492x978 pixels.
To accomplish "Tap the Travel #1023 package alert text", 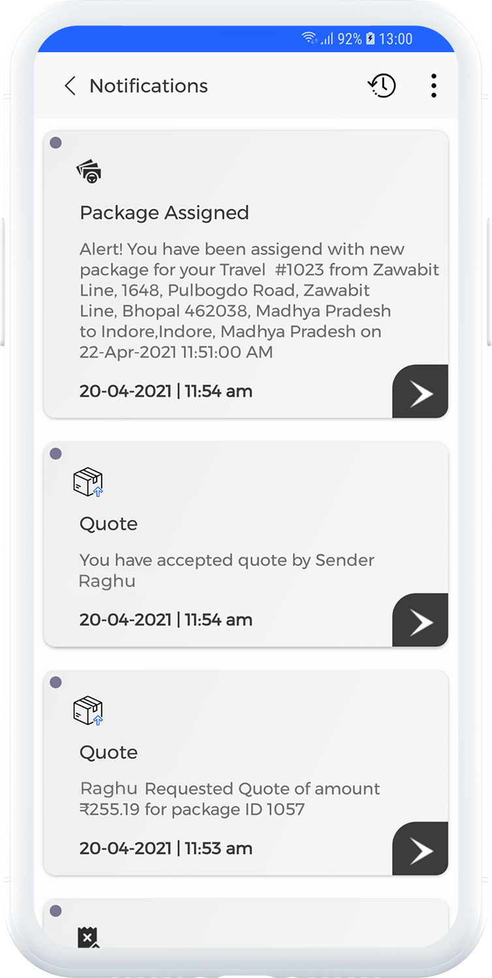I will tap(259, 301).
